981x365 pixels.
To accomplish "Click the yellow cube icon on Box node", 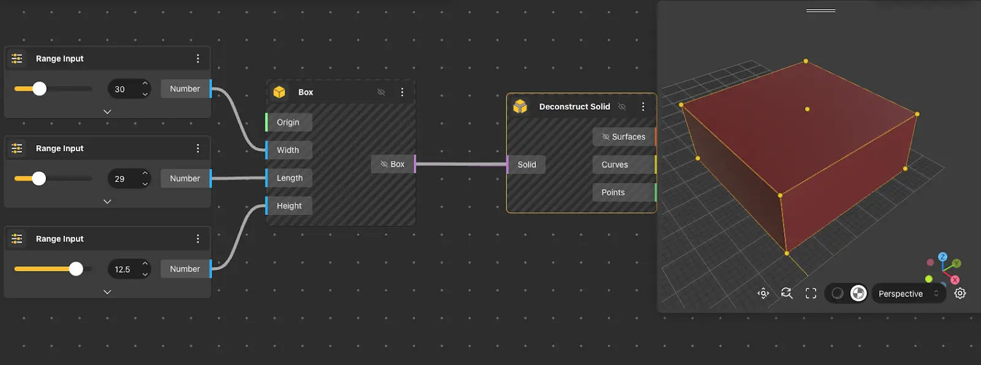I will 280,92.
